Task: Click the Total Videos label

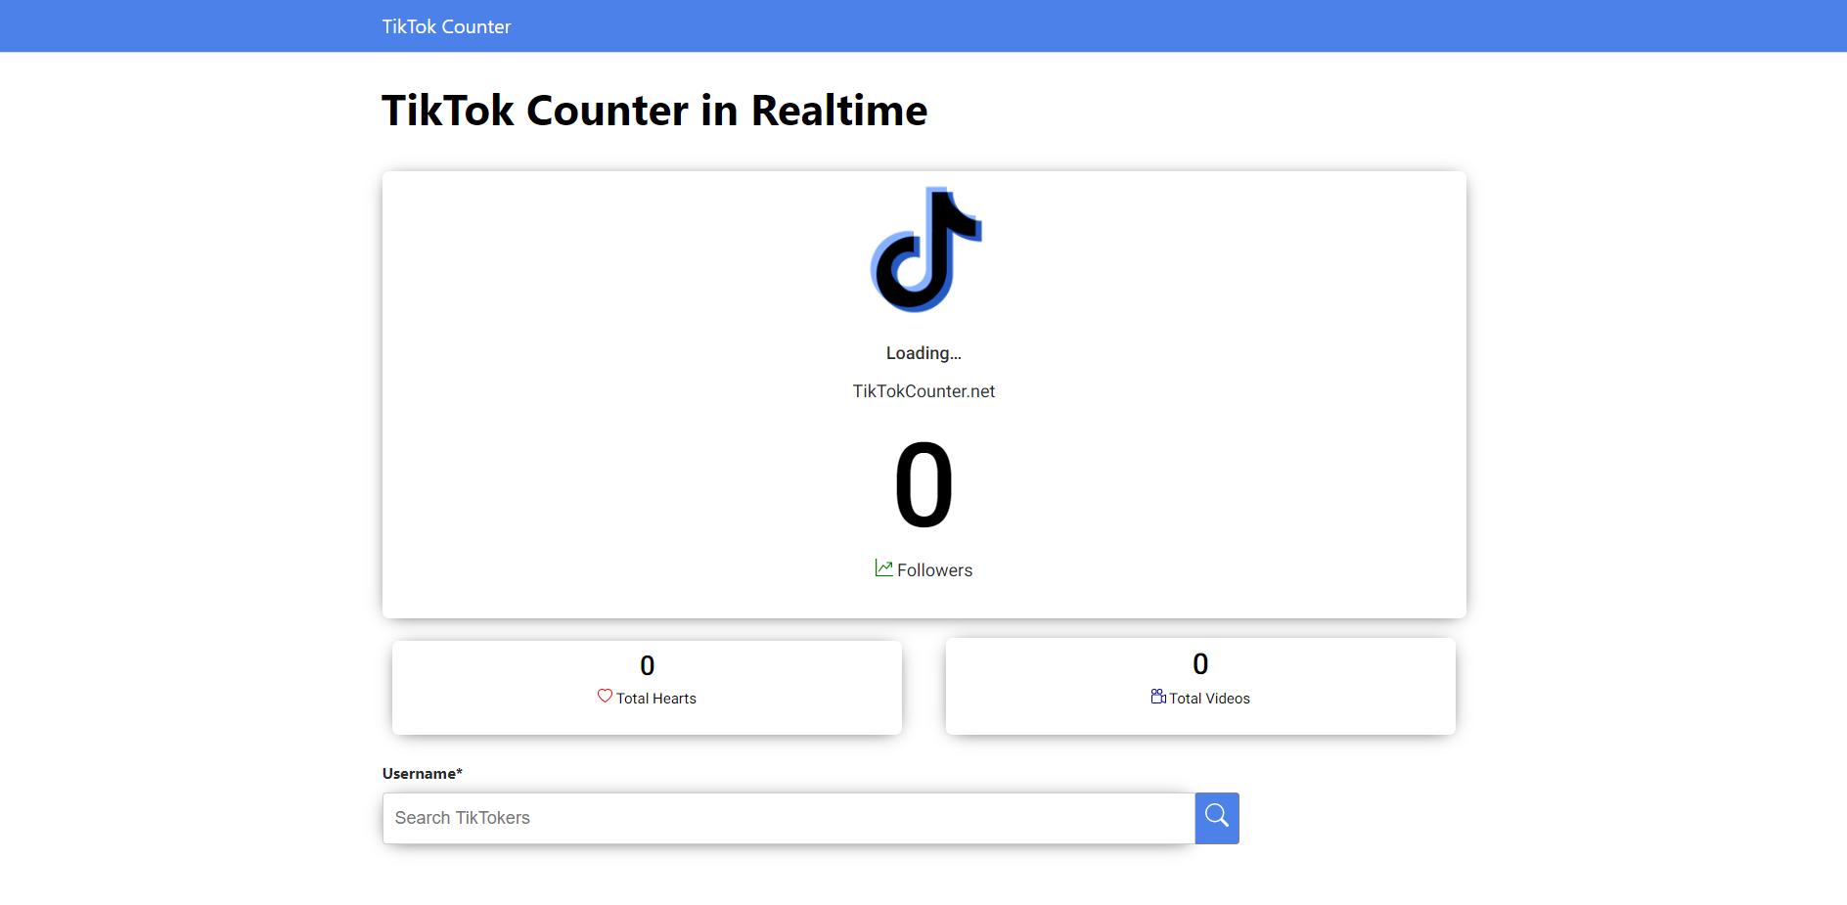Action: 1209,699
